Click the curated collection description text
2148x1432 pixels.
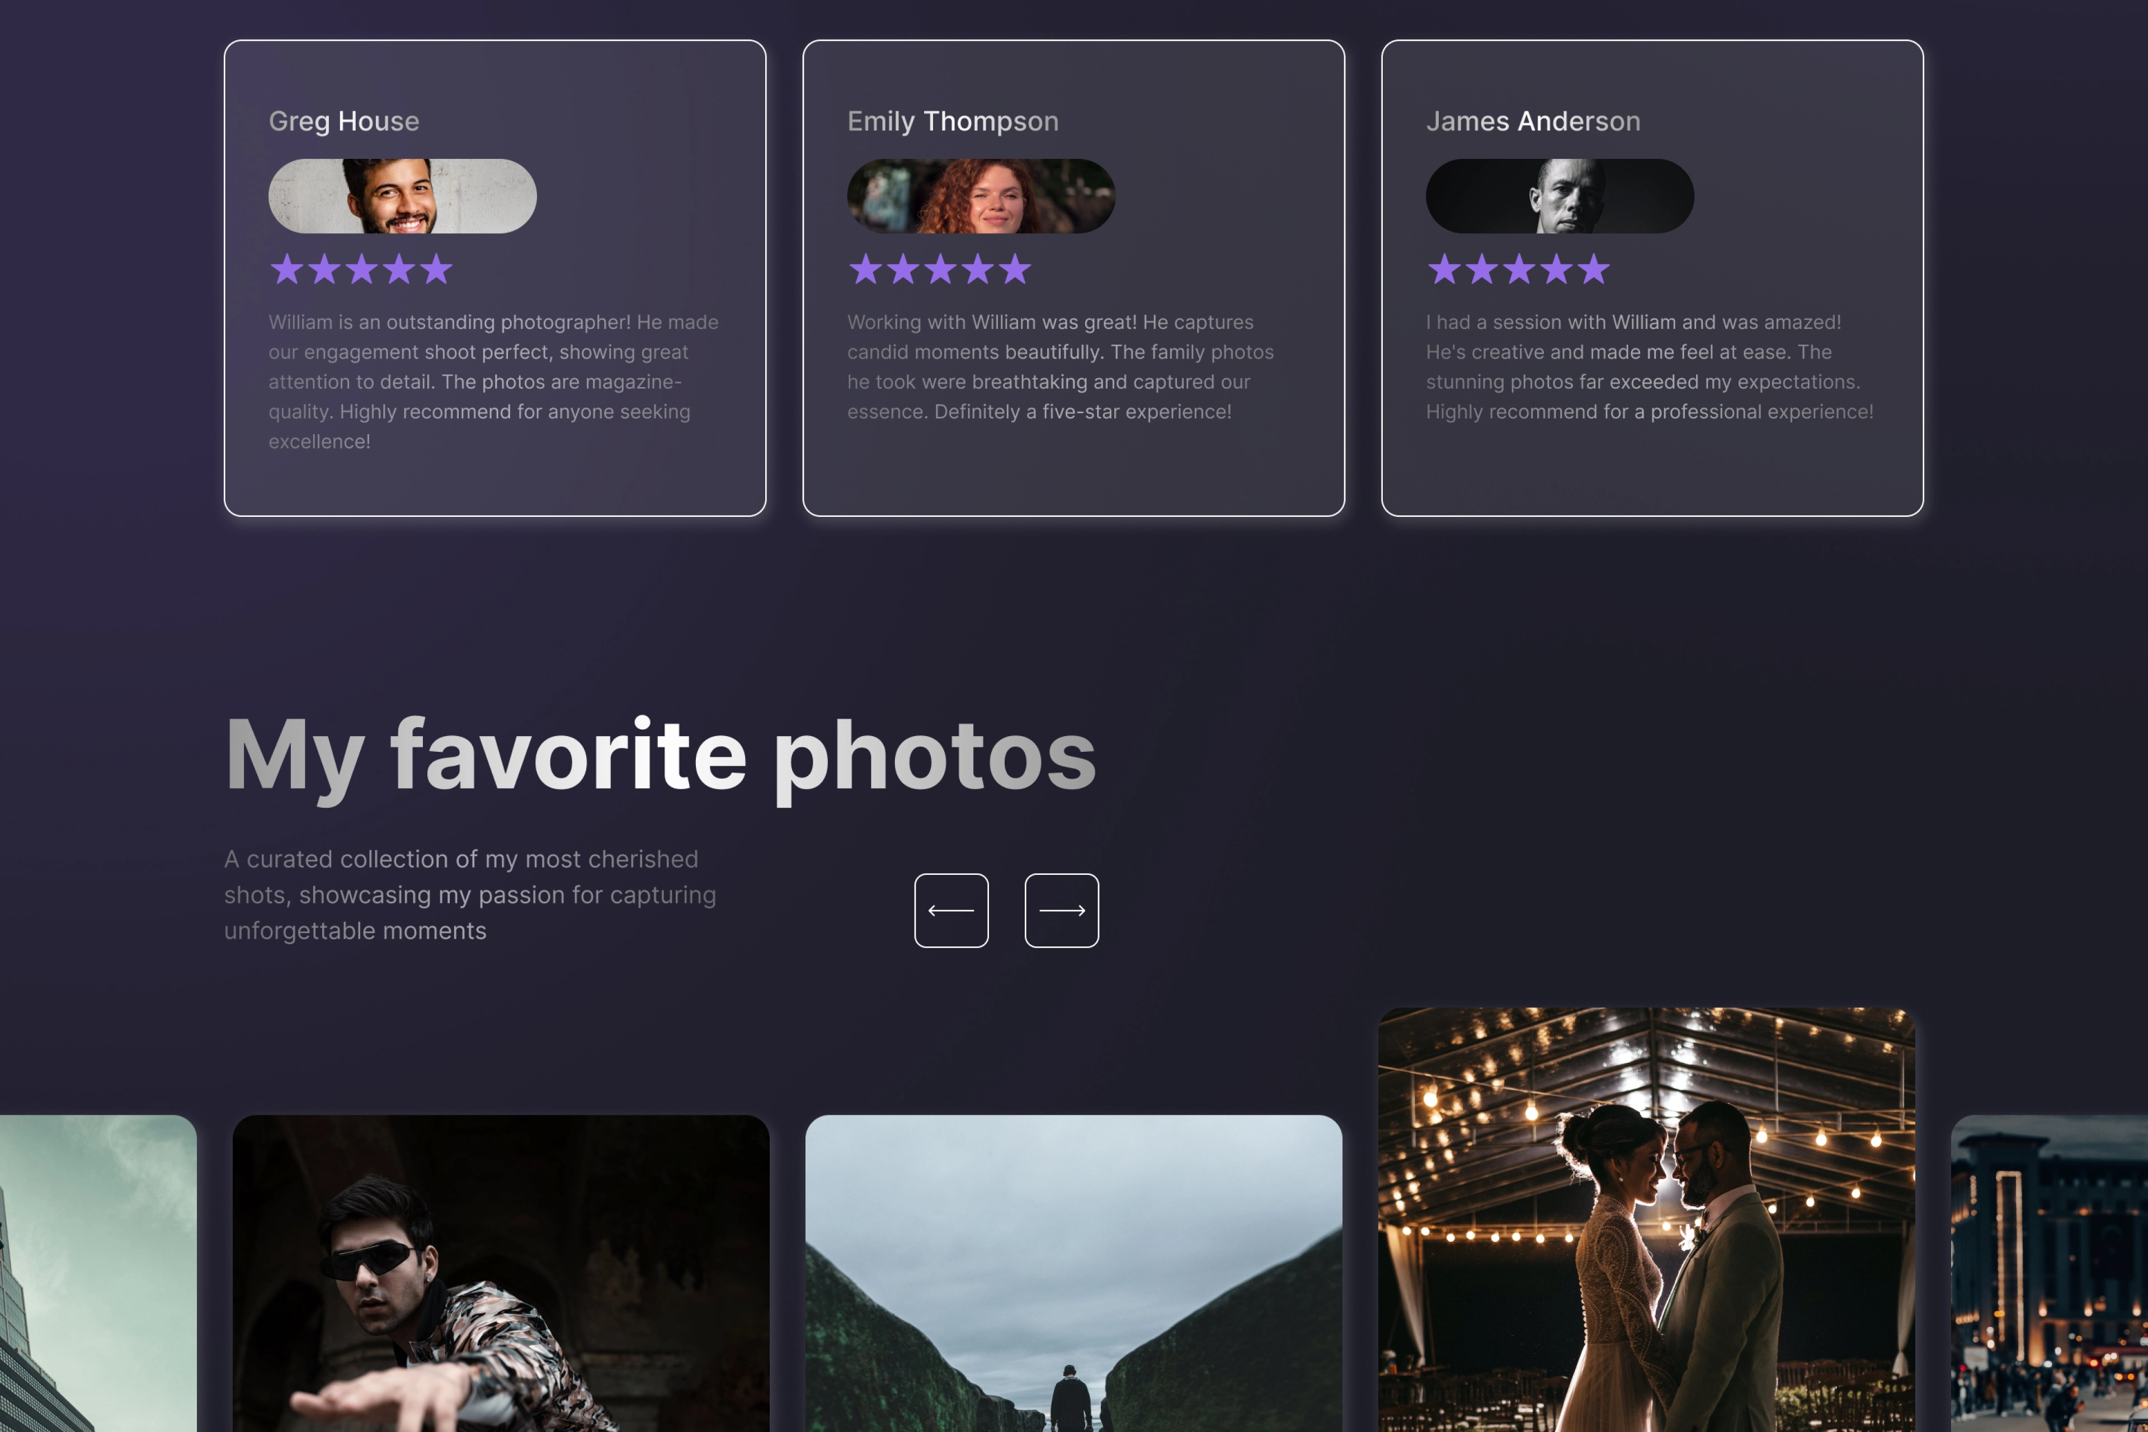click(469, 895)
